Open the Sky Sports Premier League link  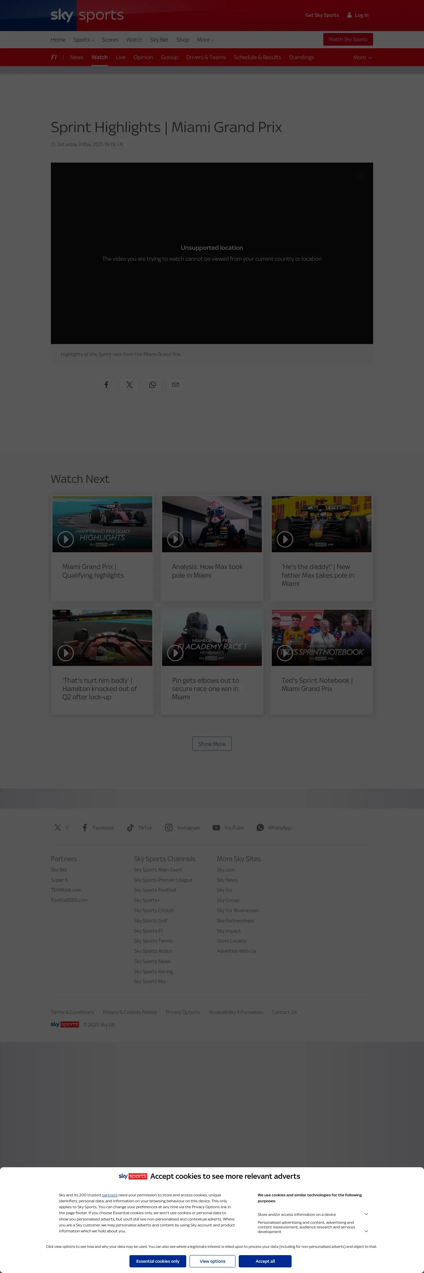[x=163, y=880]
